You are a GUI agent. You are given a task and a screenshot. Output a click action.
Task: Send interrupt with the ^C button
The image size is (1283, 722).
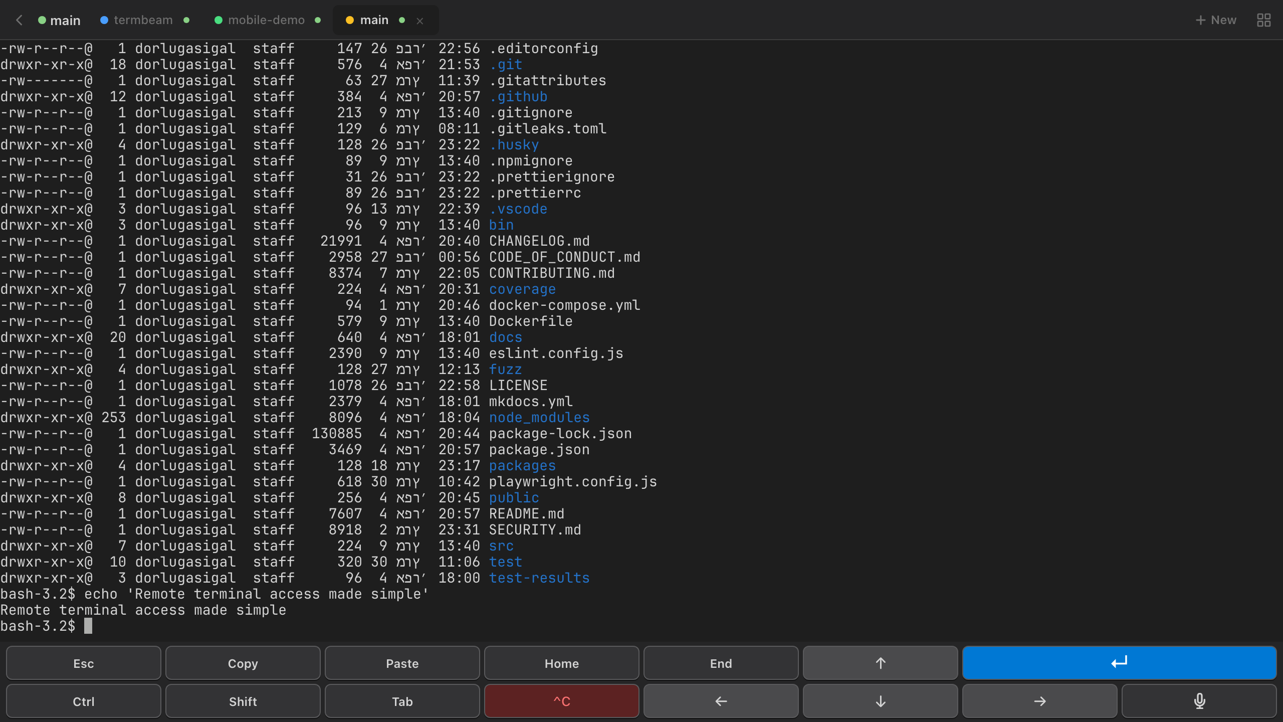pyautogui.click(x=561, y=701)
